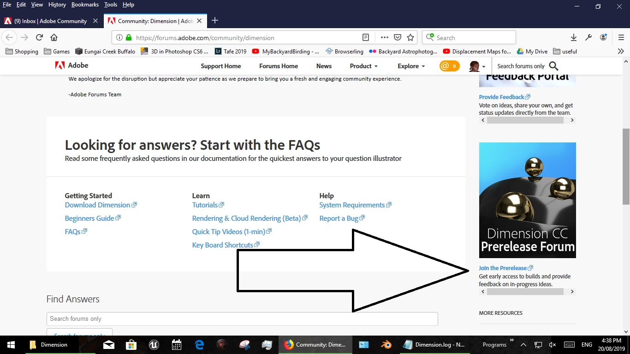The height and width of the screenshot is (354, 630).
Task: Open the Games bookmarks folder
Action: click(x=57, y=51)
